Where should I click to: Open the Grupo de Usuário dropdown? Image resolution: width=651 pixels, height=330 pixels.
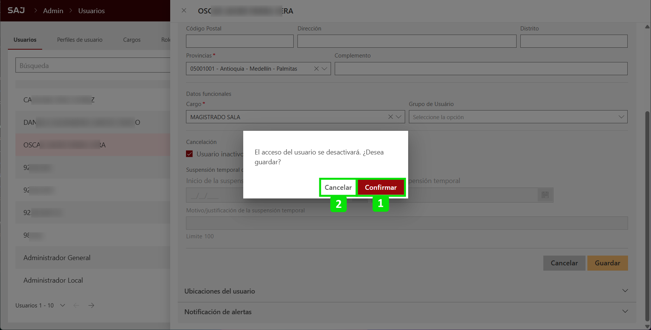coord(621,117)
